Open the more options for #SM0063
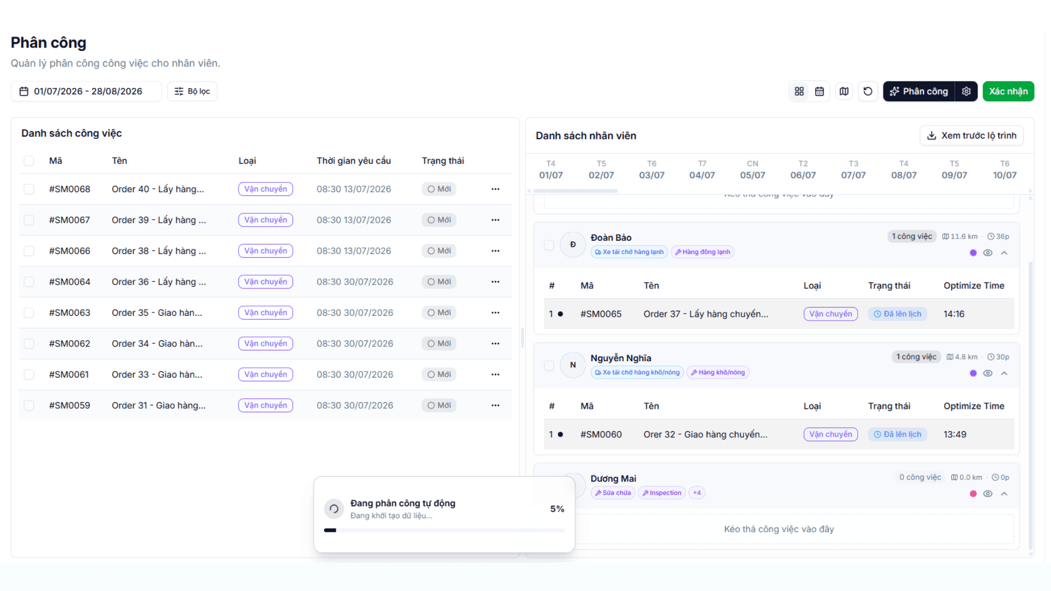This screenshot has width=1051, height=591. click(495, 313)
